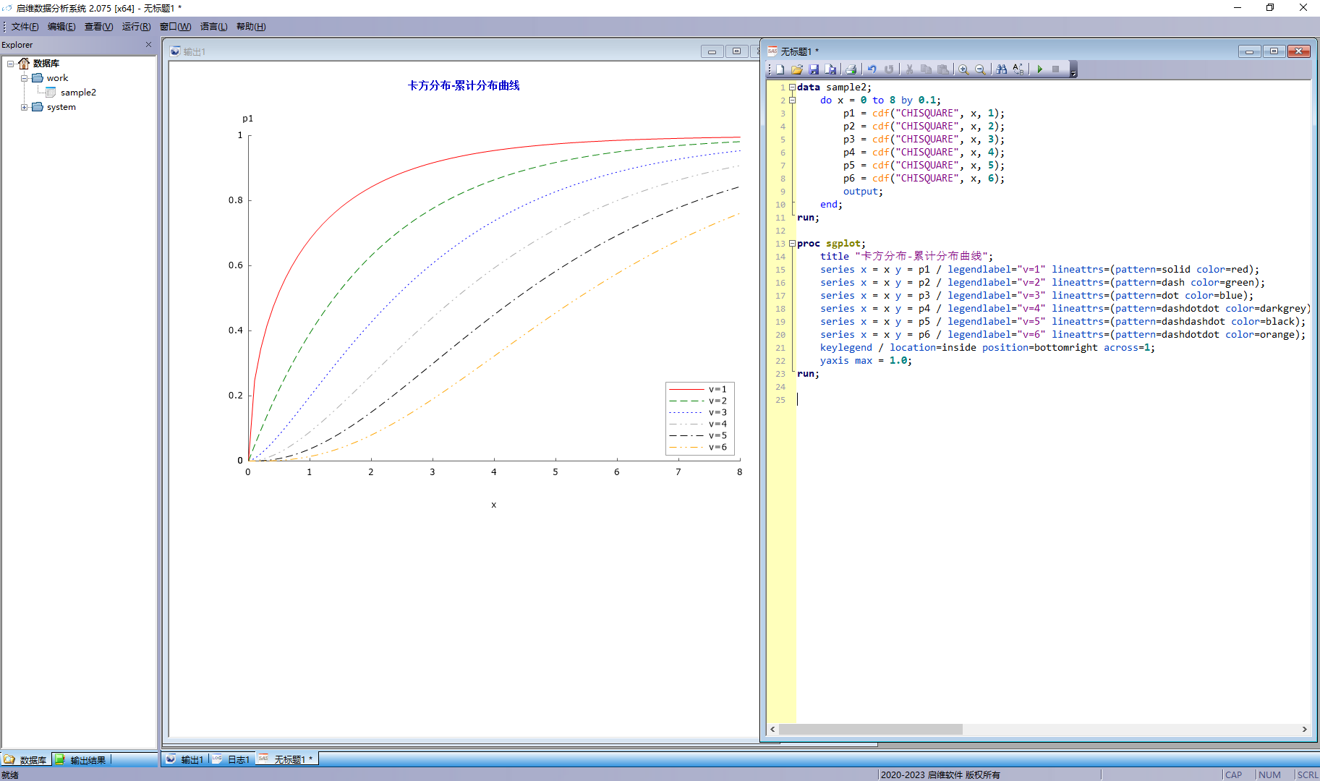Open the 语言(L) menu
The width and height of the screenshot is (1320, 781).
[x=213, y=27]
